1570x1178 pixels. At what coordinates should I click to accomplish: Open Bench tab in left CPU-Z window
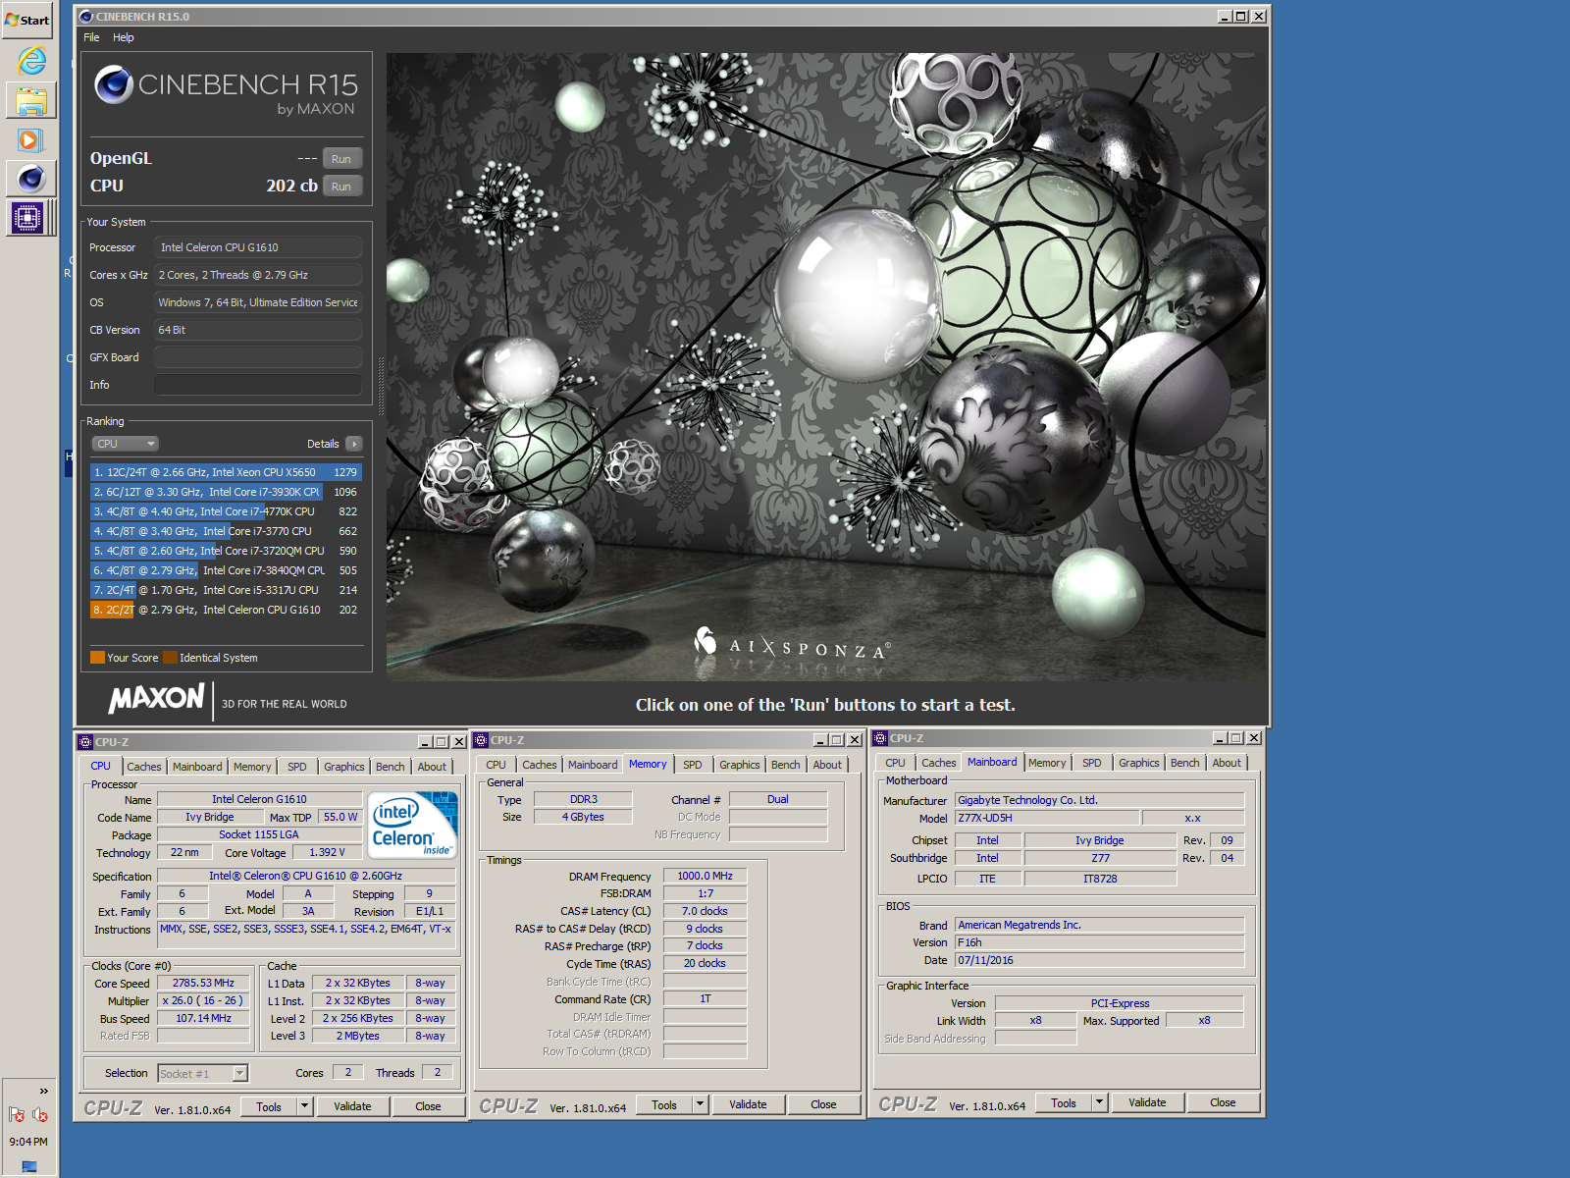pos(391,767)
